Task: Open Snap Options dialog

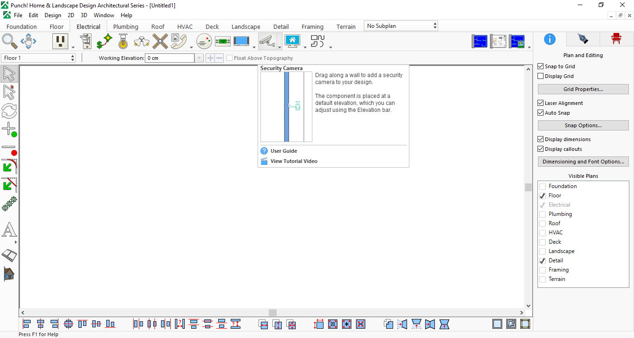Action: [x=583, y=125]
